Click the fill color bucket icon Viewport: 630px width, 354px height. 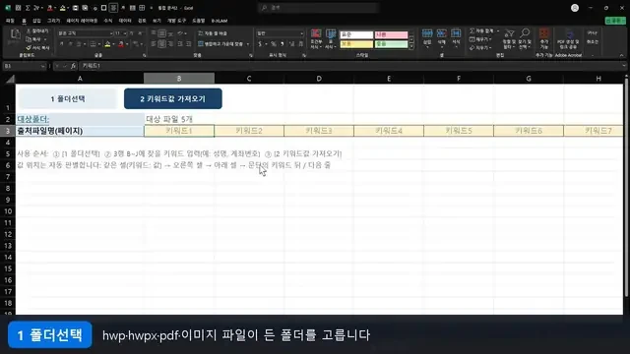click(x=107, y=43)
